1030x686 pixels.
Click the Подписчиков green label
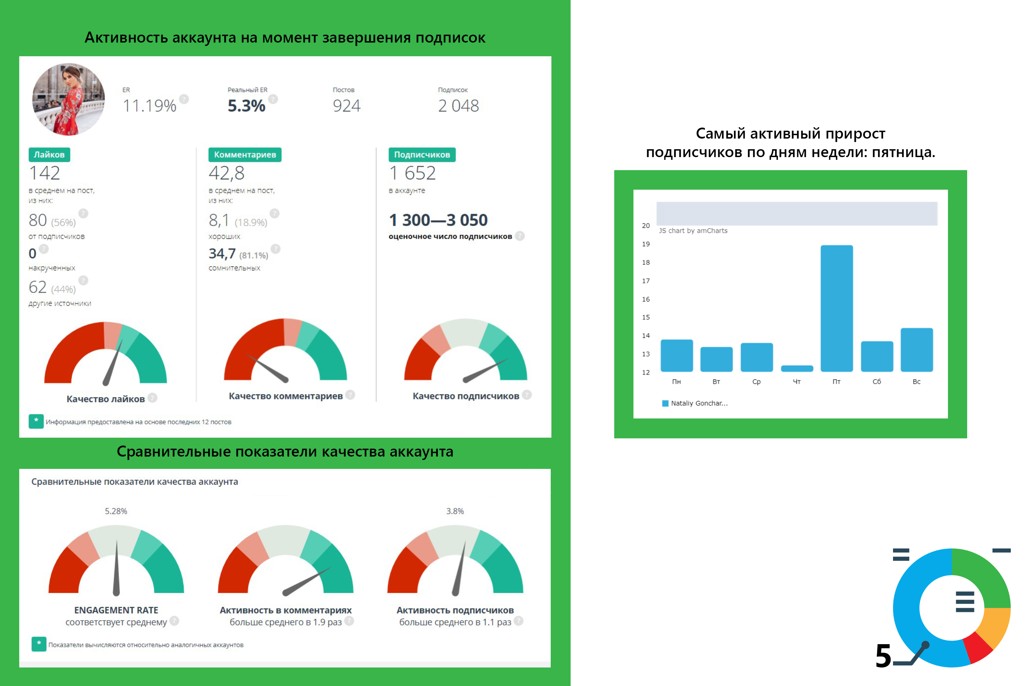point(422,155)
